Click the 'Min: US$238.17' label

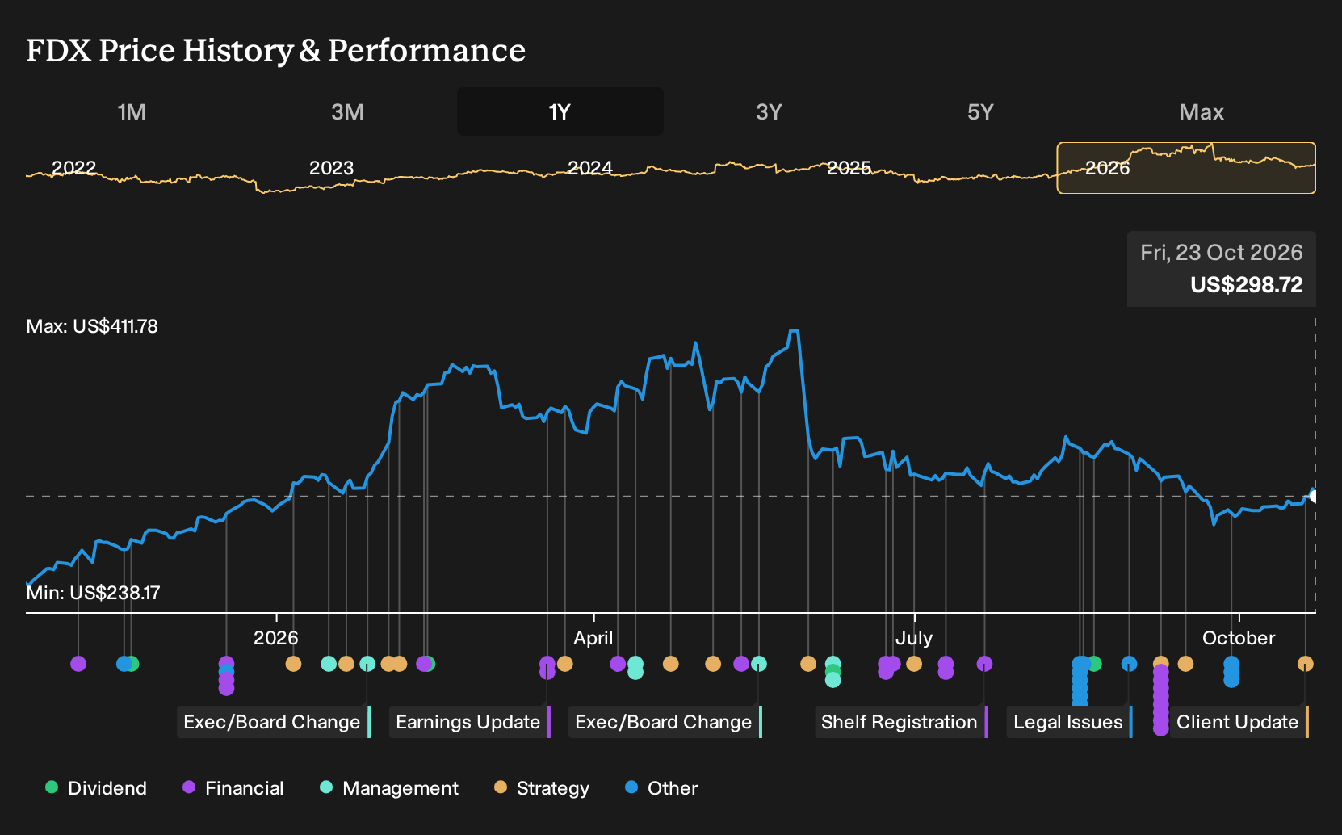pos(93,593)
